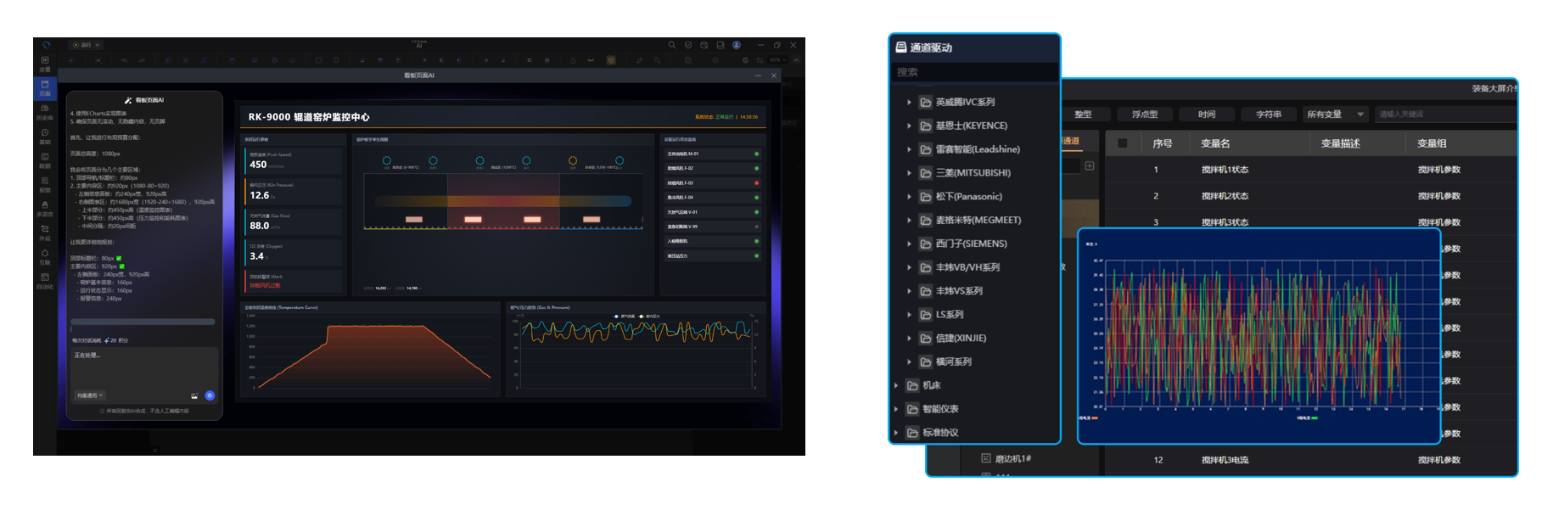Viewport: 1553px width, 510px height.
Task: Click the 时间 type filter button
Action: pyautogui.click(x=1206, y=115)
